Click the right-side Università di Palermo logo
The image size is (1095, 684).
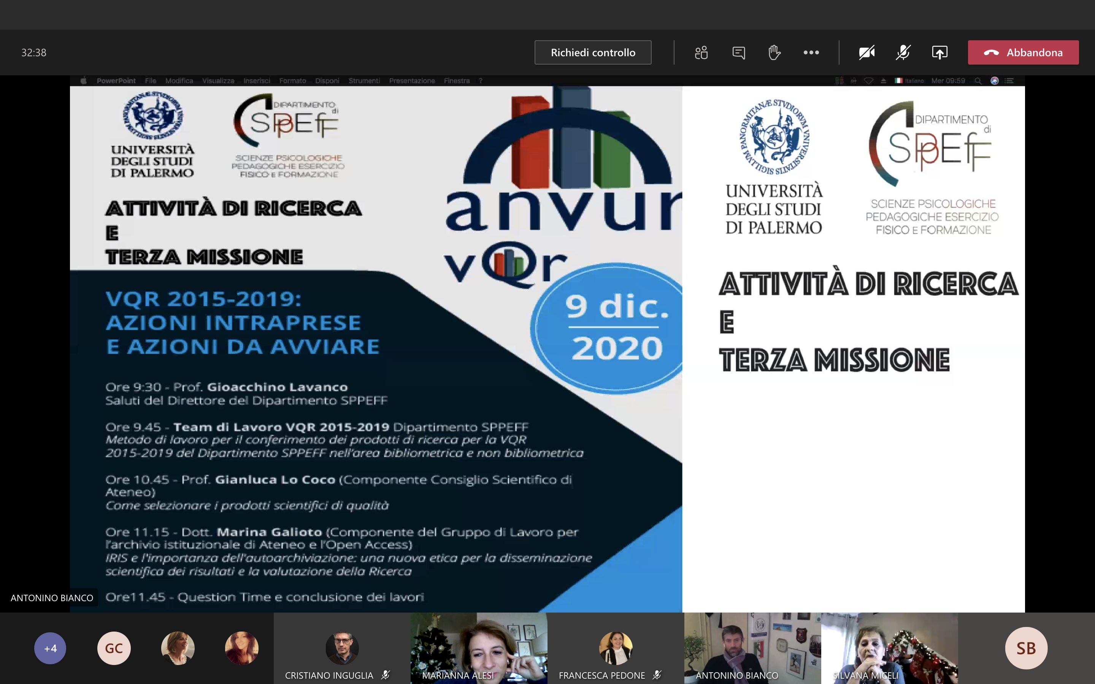774,167
